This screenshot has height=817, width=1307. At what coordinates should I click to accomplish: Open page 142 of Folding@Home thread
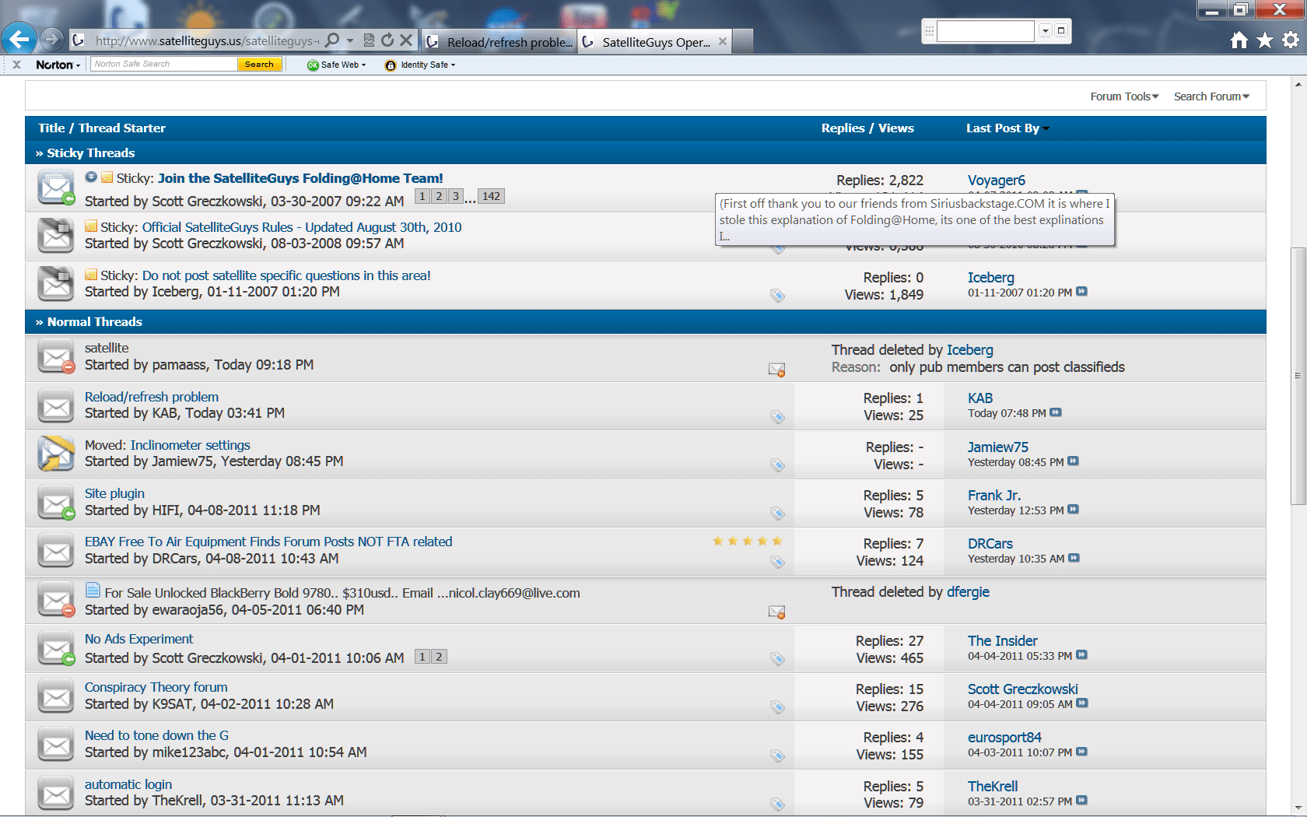(491, 196)
